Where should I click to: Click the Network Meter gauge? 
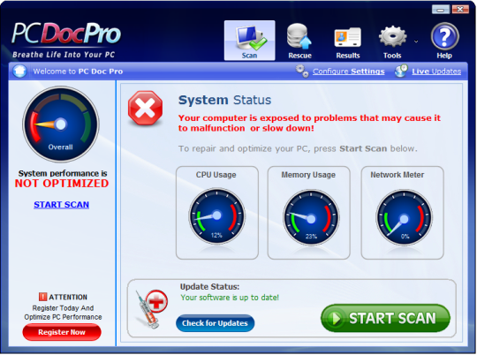tap(404, 217)
